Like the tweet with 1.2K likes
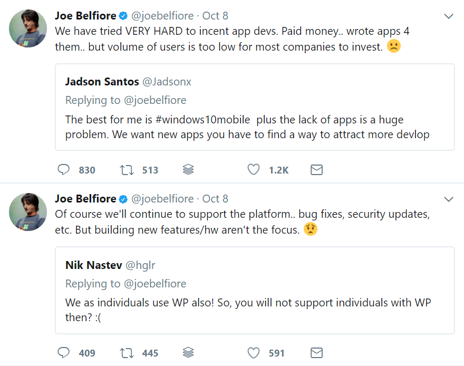The image size is (464, 366). (x=253, y=169)
